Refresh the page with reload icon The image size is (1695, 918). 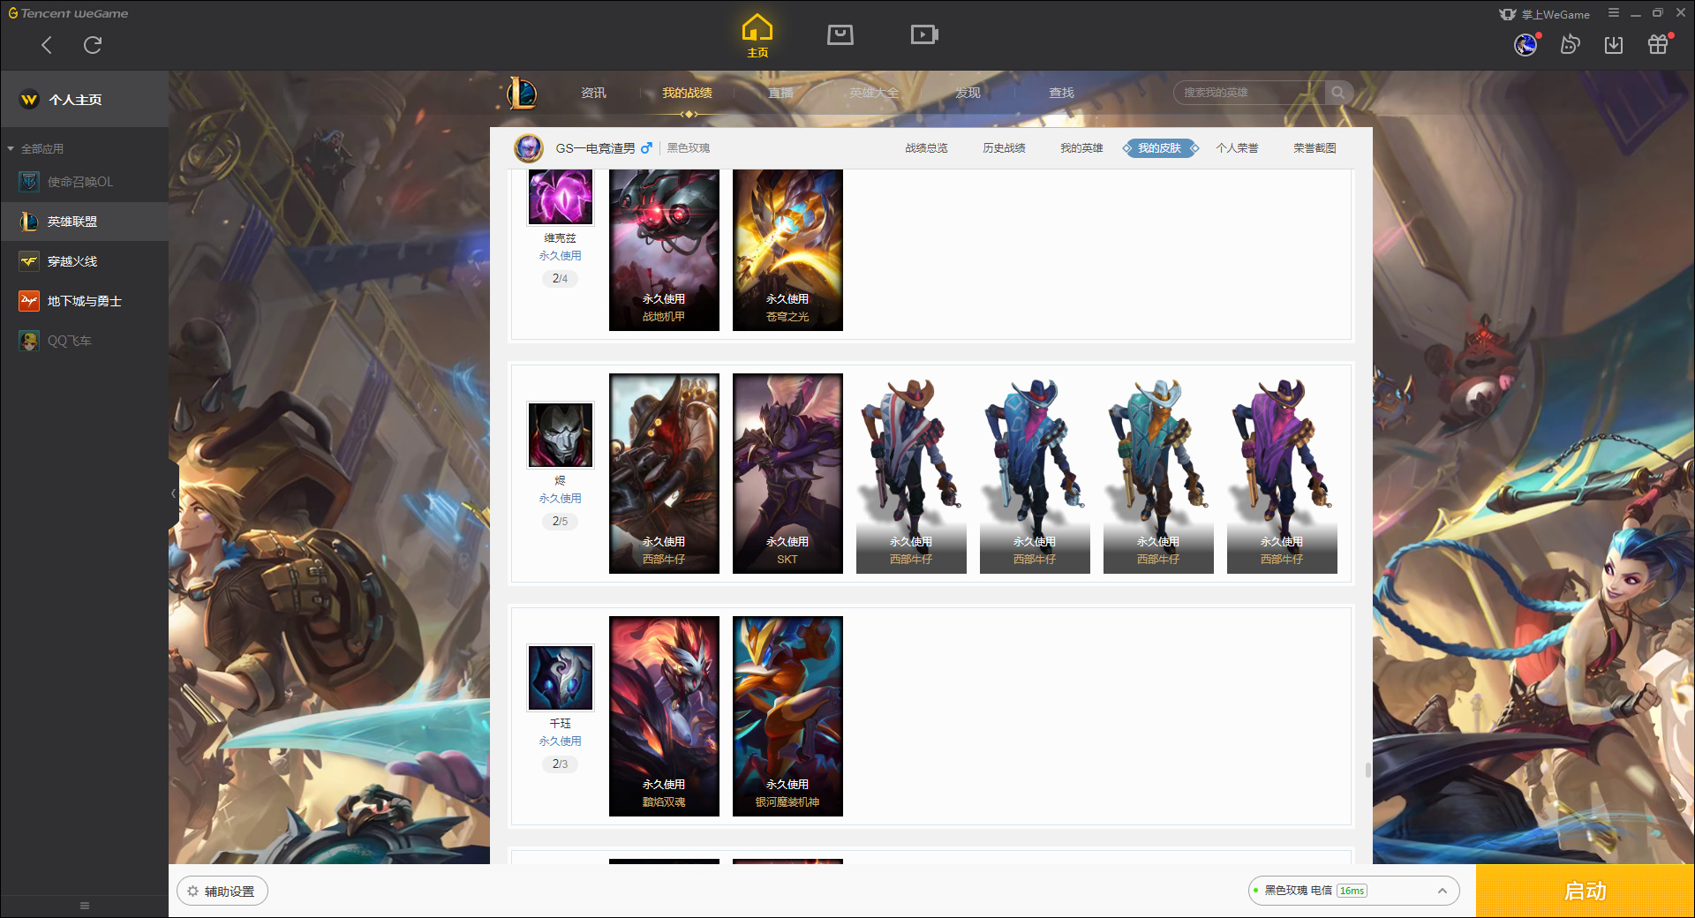tap(93, 45)
